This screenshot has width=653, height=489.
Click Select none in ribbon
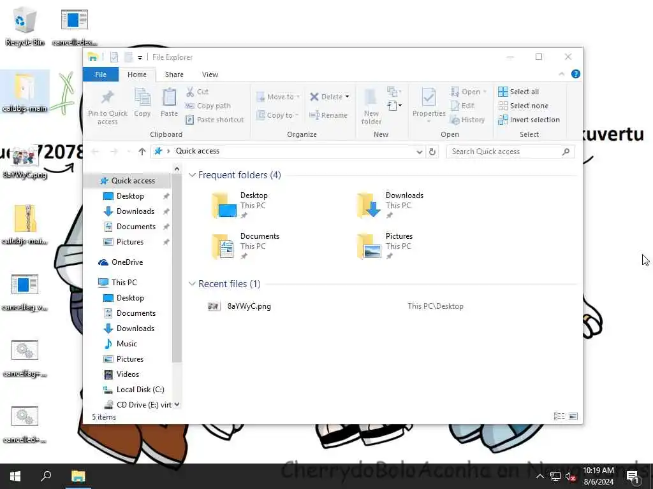[524, 106]
